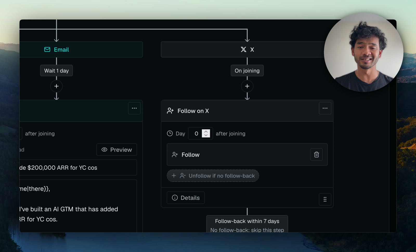Image resolution: width=416 pixels, height=252 pixels.
Task: Open the Follow on X three-dot menu
Action: click(x=325, y=108)
